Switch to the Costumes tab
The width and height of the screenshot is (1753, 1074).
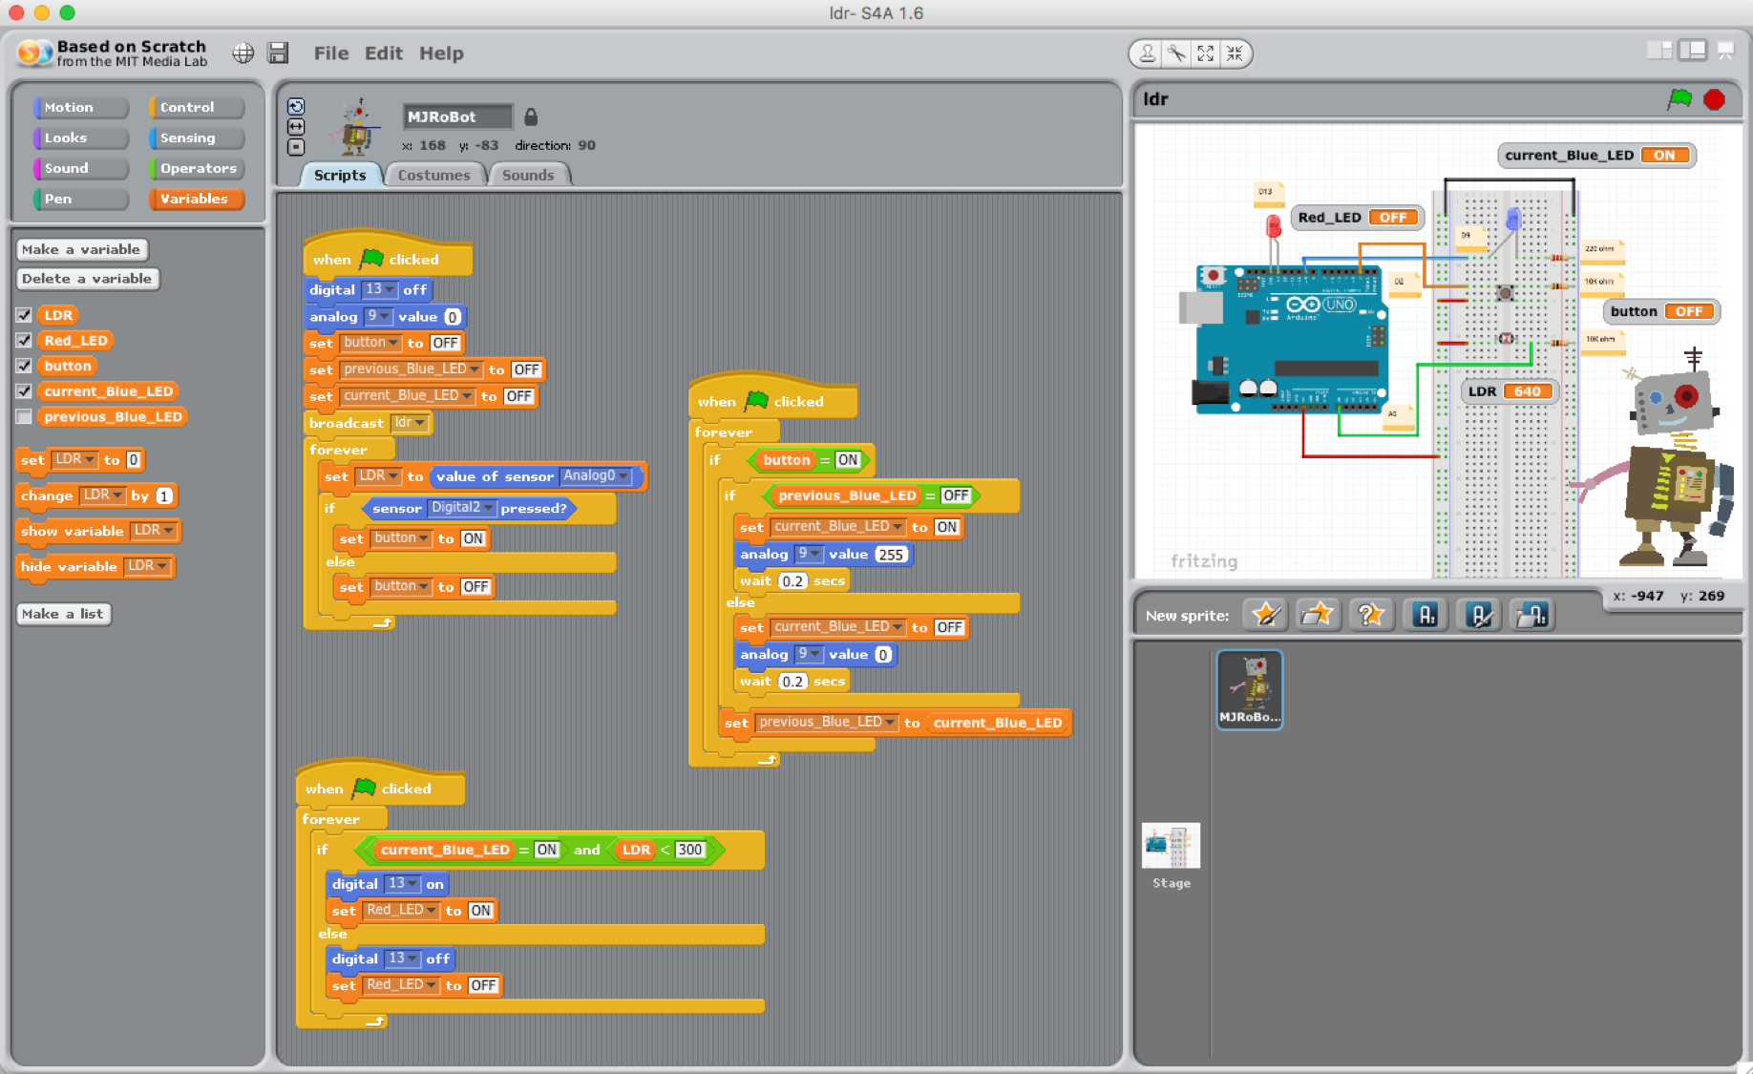434,174
